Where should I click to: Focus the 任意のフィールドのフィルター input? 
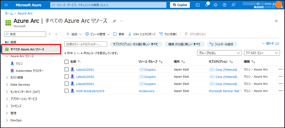pos(86,44)
